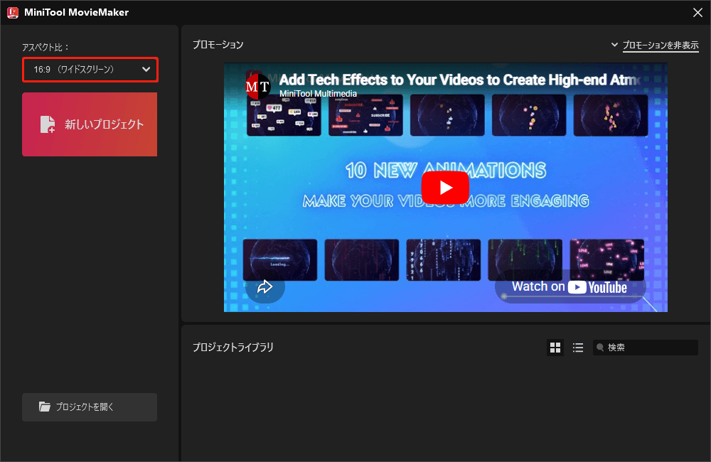Click the MiniTool MovieMaker logo
711x462 pixels.
point(11,11)
